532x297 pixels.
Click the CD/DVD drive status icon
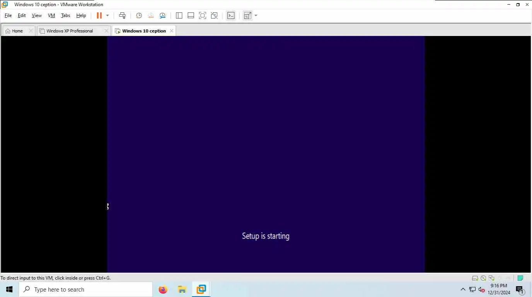pos(483,278)
